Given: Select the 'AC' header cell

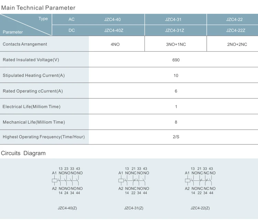Looking at the screenshot, I should coord(72,19).
